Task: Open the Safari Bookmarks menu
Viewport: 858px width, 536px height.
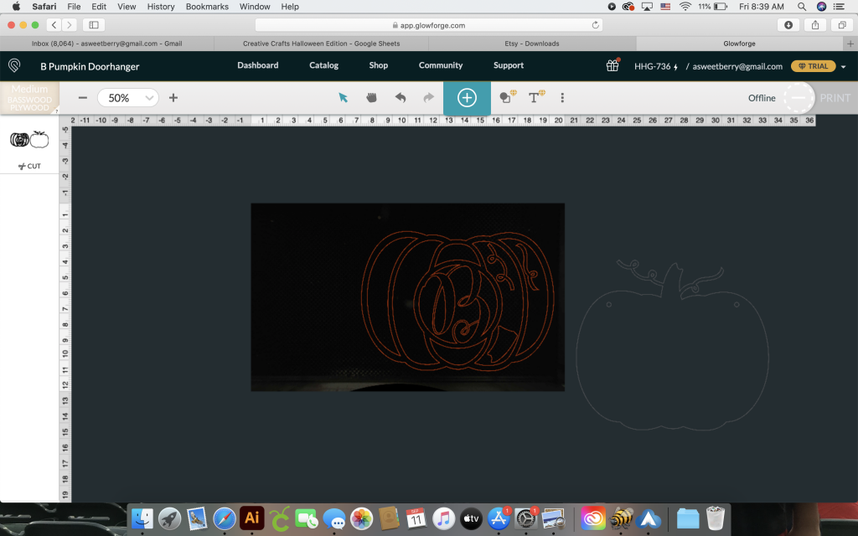Action: pos(207,7)
